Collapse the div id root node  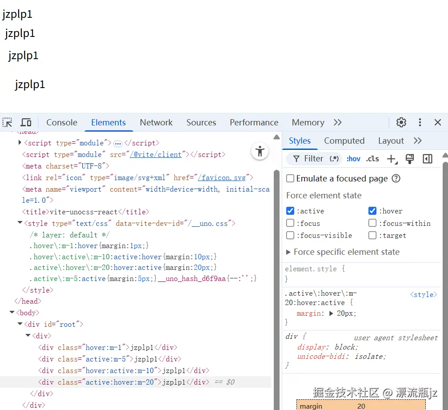point(20,324)
